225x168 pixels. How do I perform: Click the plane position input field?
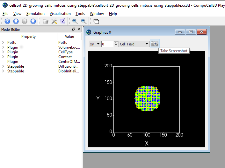point(108,44)
